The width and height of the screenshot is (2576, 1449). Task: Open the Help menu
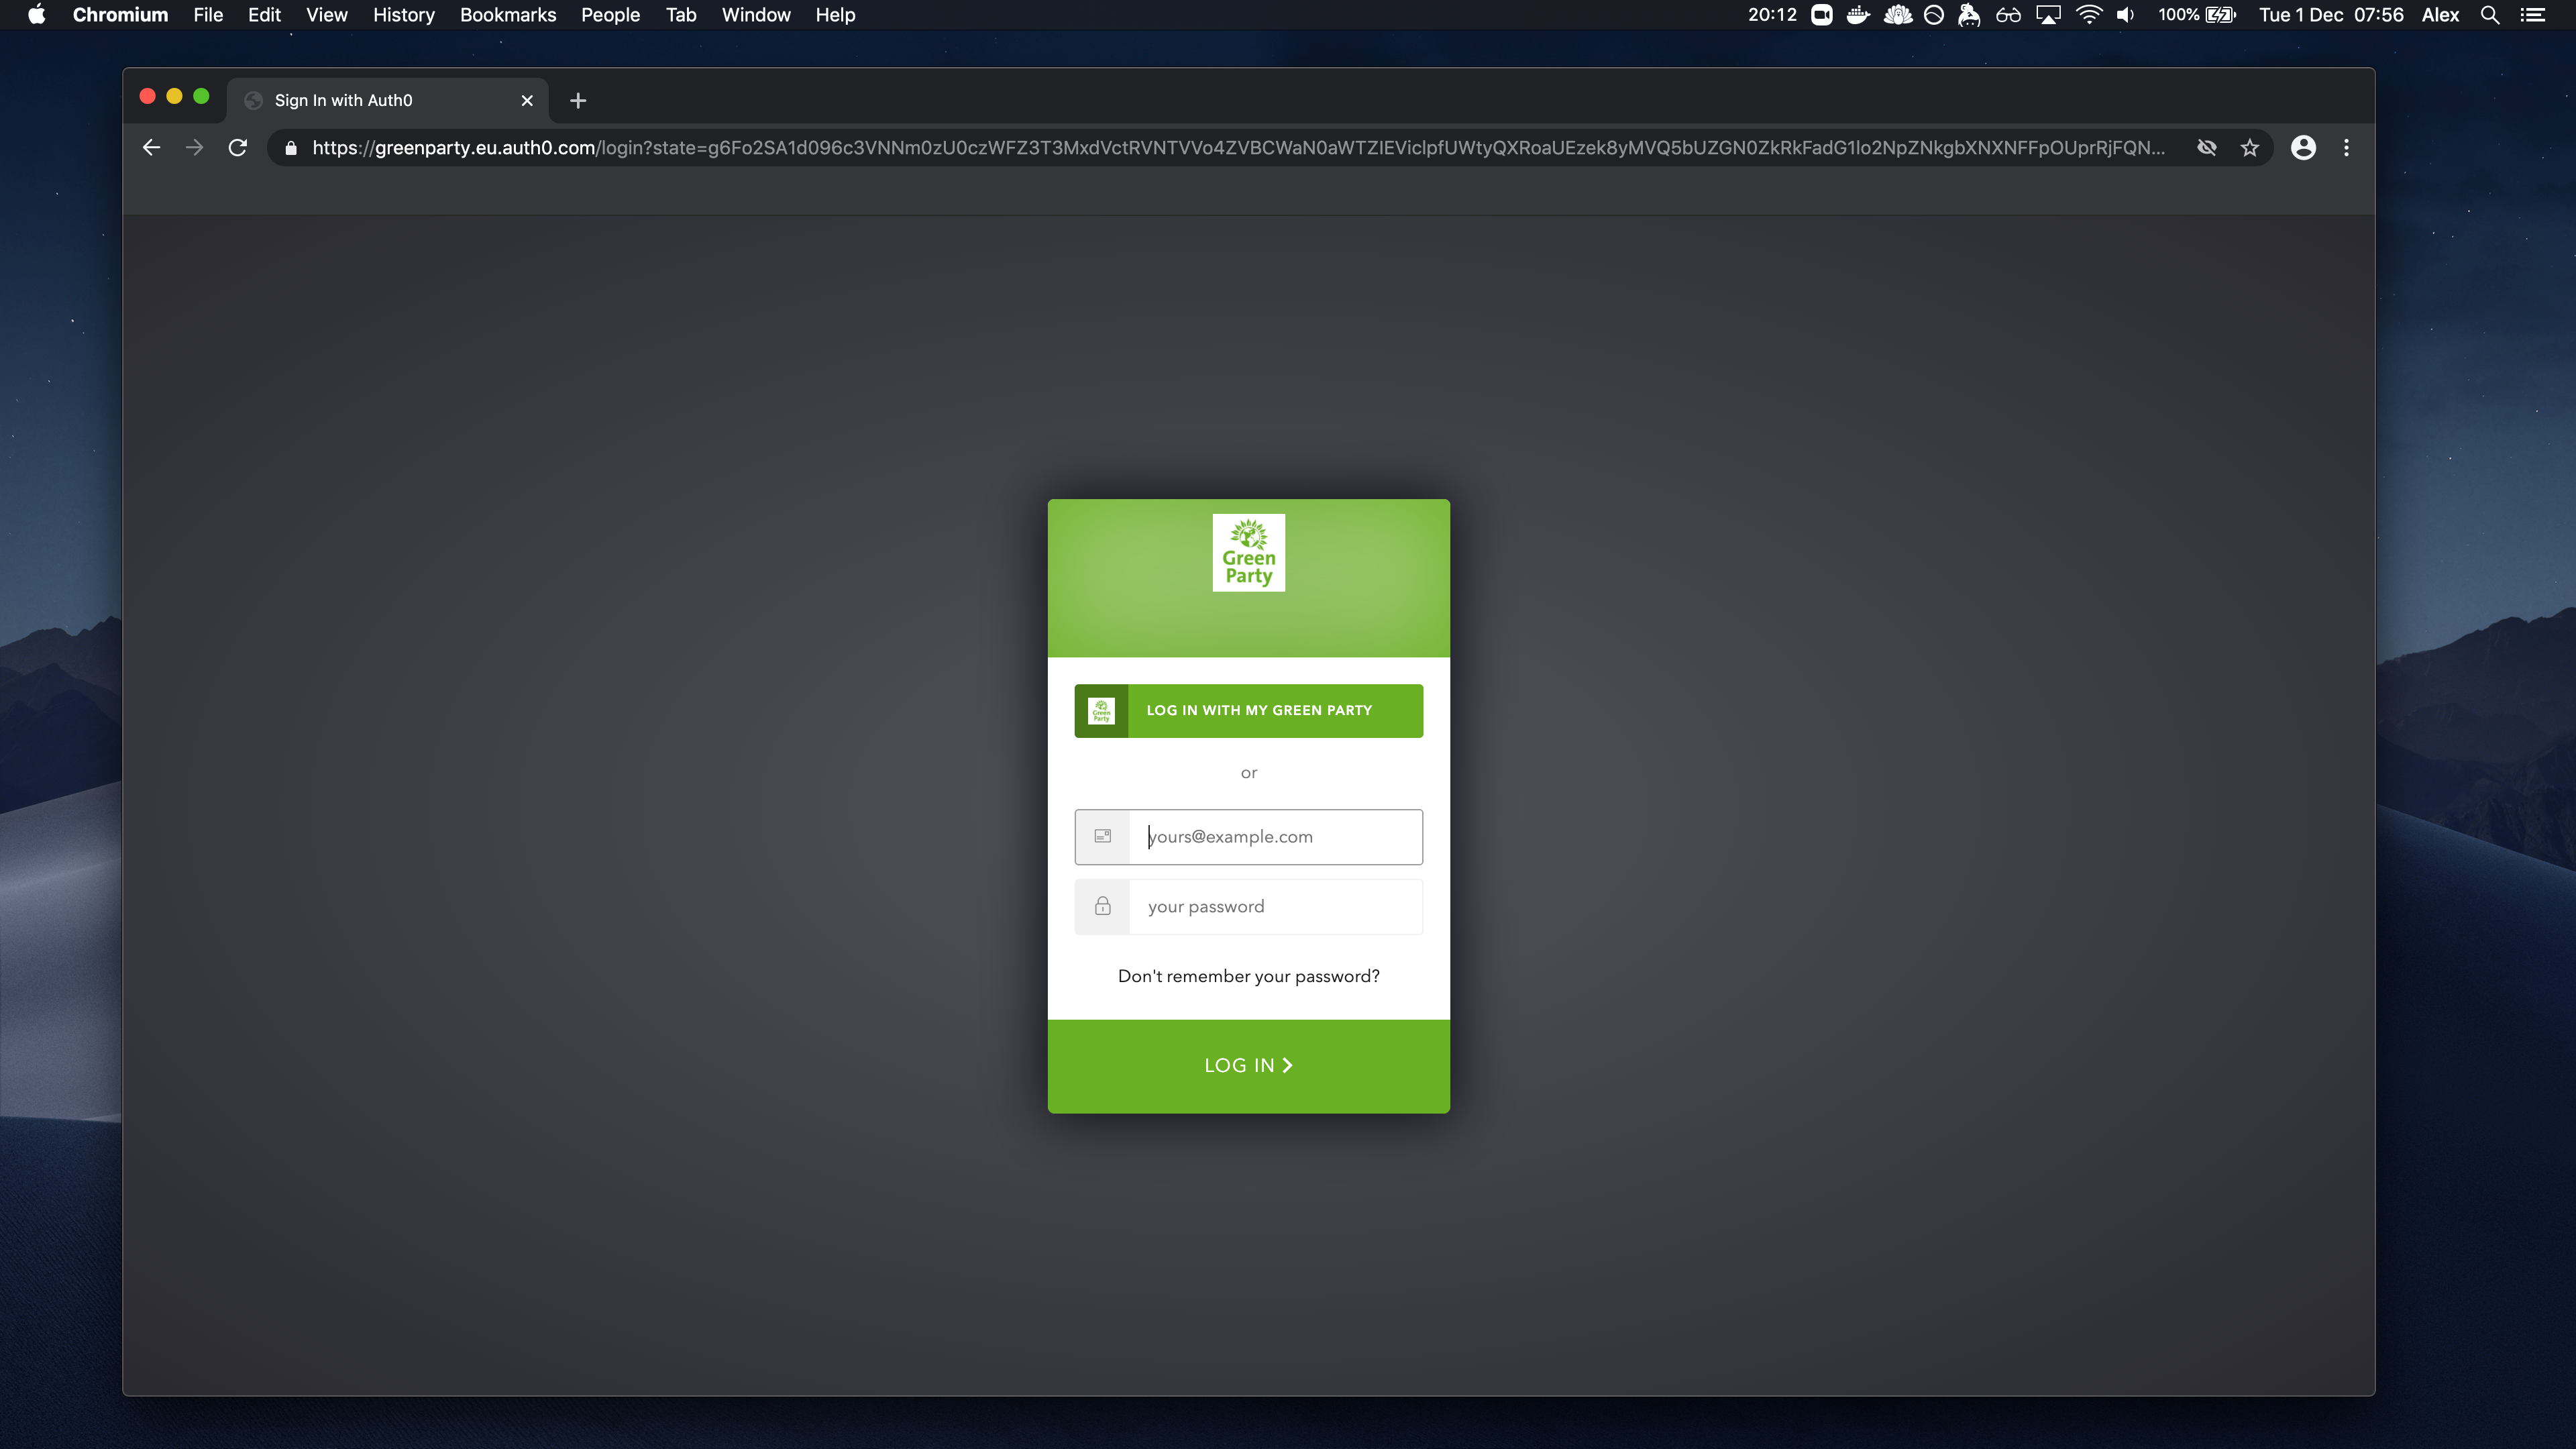pos(835,15)
